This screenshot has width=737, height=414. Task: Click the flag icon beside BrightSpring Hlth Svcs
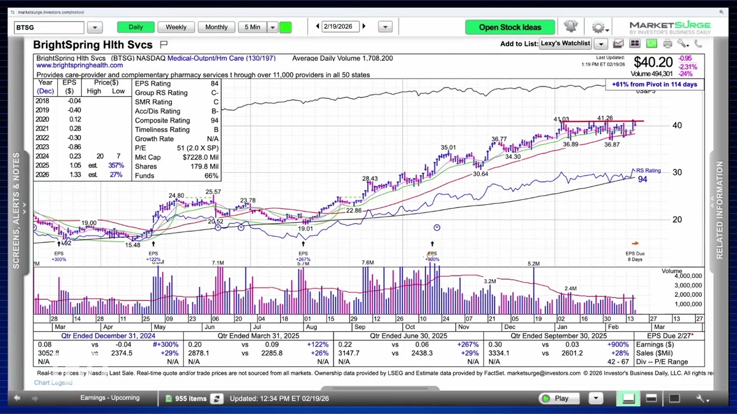[x=163, y=44]
